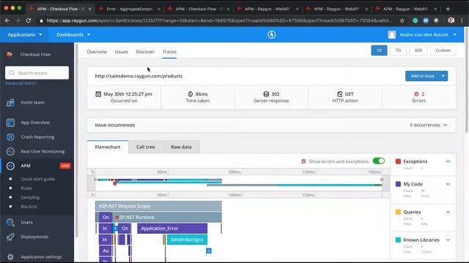The width and height of the screenshot is (469, 263).
Task: Click the Crash Reporting icon
Action: point(10,137)
